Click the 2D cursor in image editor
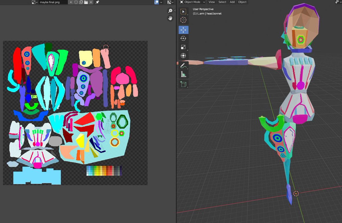Image resolution: width=342 pixels, height=223 pixels. (106, 47)
